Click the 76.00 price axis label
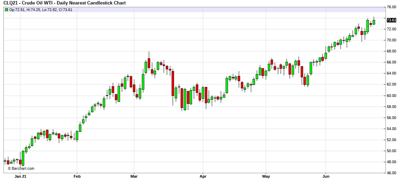The height and width of the screenshot is (187, 400). pos(392,7)
